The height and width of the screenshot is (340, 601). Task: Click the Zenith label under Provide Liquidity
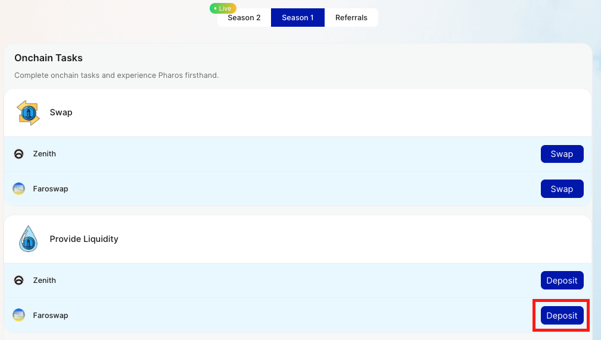(45, 281)
